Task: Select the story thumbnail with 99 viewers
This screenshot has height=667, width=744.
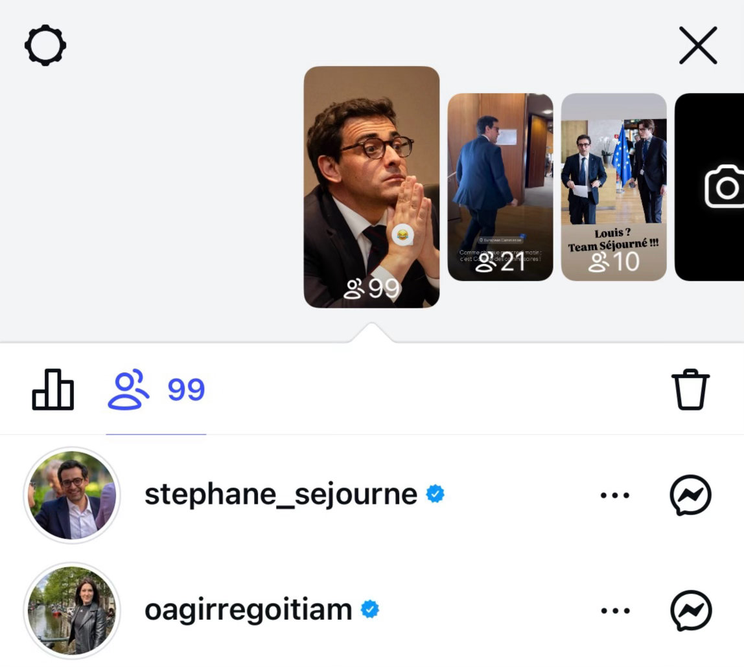Action: [x=371, y=187]
